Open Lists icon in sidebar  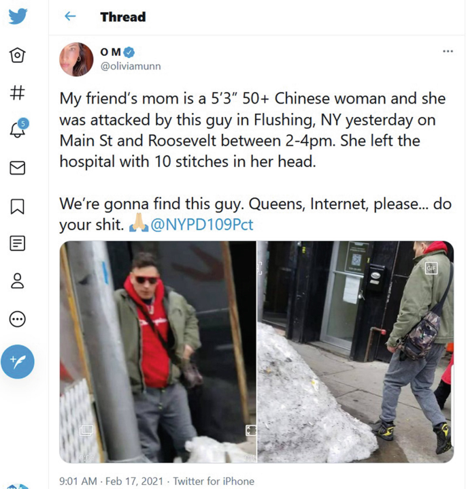click(x=18, y=243)
